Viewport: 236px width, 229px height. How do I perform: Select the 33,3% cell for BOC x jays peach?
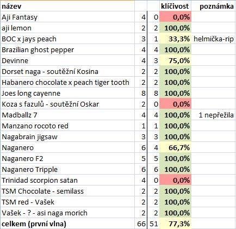pos(175,39)
